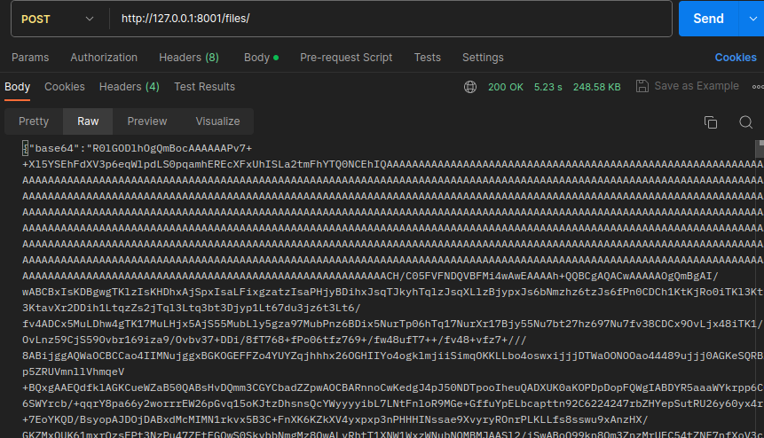The height and width of the screenshot is (438, 764).
Task: Open the POST method dropdown
Action: [57, 19]
